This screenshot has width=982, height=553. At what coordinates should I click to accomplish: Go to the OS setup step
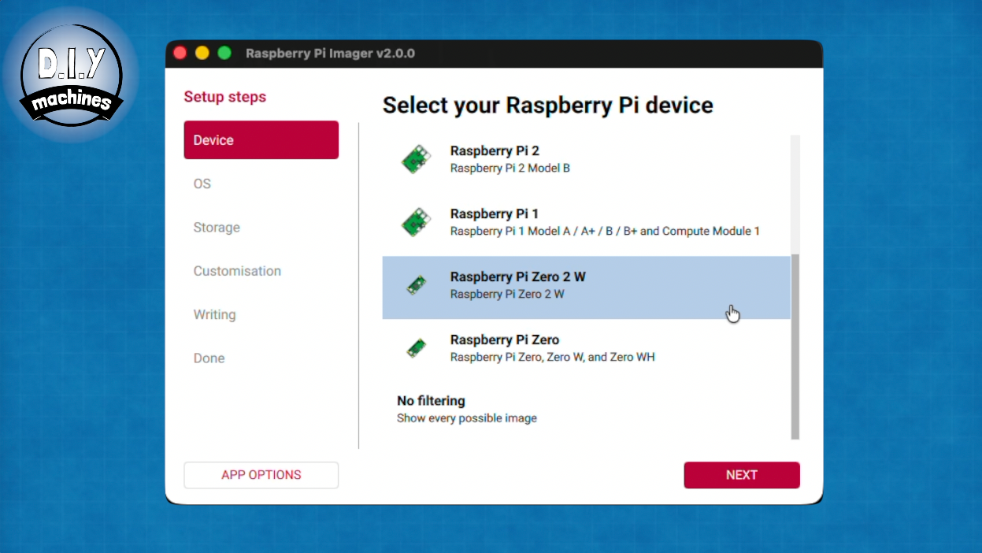click(202, 184)
